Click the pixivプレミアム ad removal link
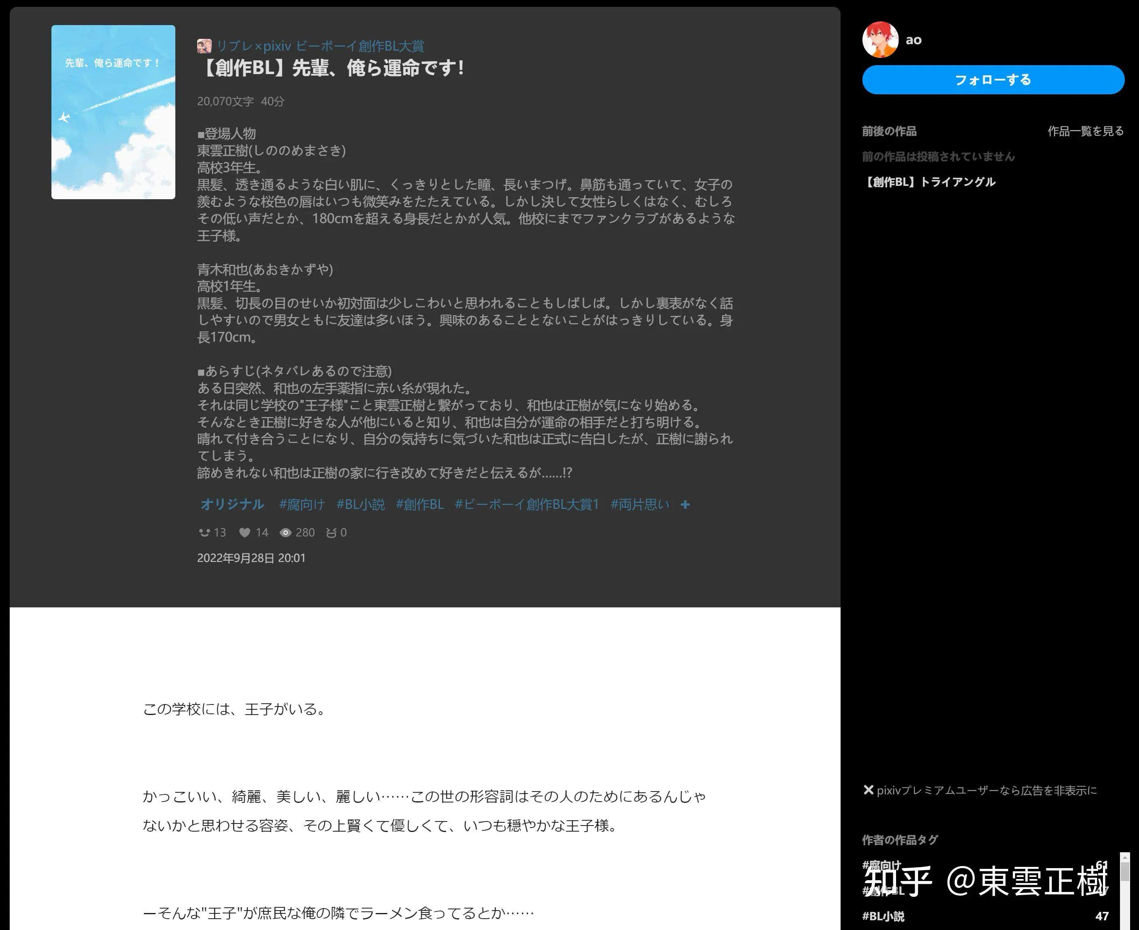 pyautogui.click(x=987, y=791)
